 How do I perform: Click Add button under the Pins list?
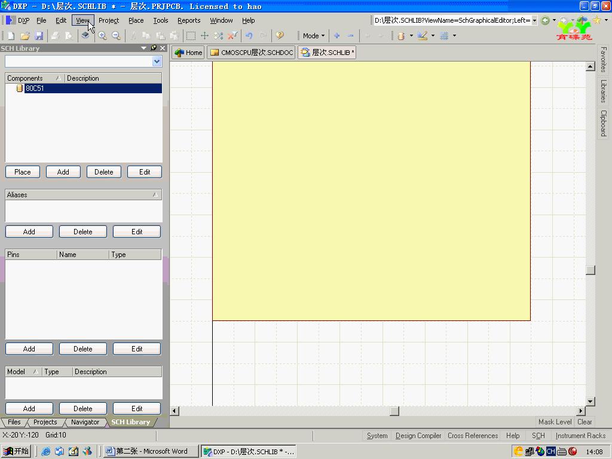click(29, 349)
